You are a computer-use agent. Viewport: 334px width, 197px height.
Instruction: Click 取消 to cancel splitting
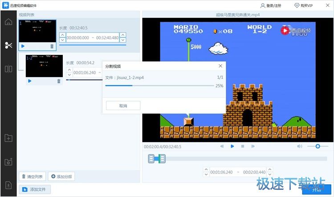pos(123,106)
